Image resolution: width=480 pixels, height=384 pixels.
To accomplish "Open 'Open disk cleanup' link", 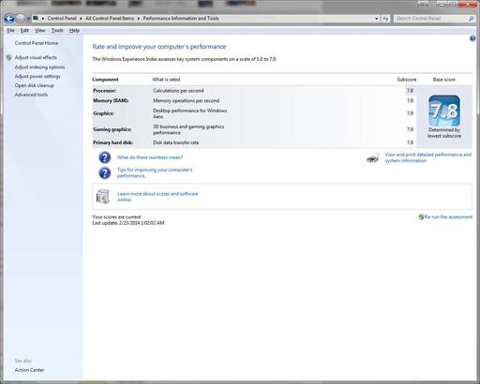I will (x=34, y=85).
